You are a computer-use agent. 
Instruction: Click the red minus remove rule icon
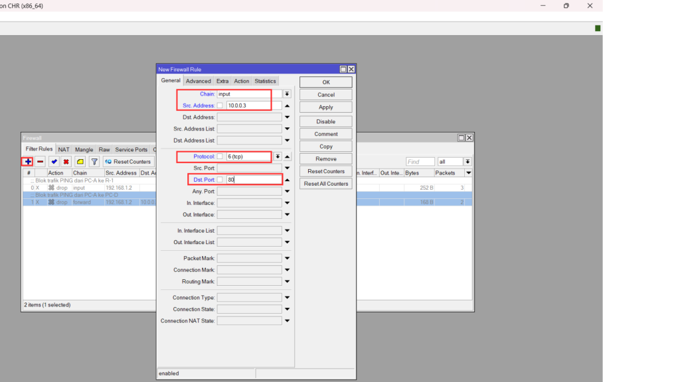point(41,162)
